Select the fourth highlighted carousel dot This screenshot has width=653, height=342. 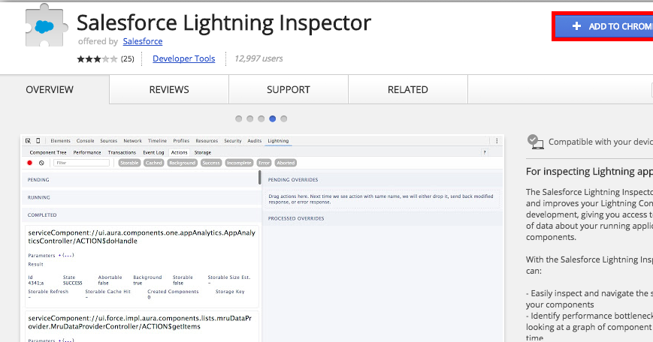click(x=272, y=118)
